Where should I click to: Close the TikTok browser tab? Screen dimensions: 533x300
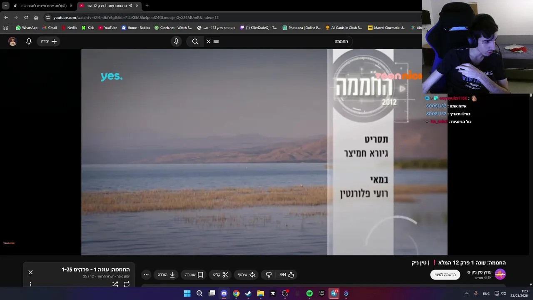(x=71, y=5)
